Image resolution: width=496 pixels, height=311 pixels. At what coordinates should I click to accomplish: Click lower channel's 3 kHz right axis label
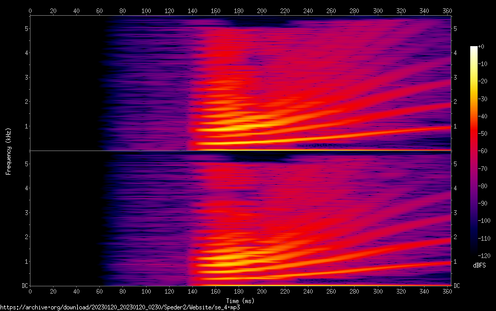(x=455, y=212)
